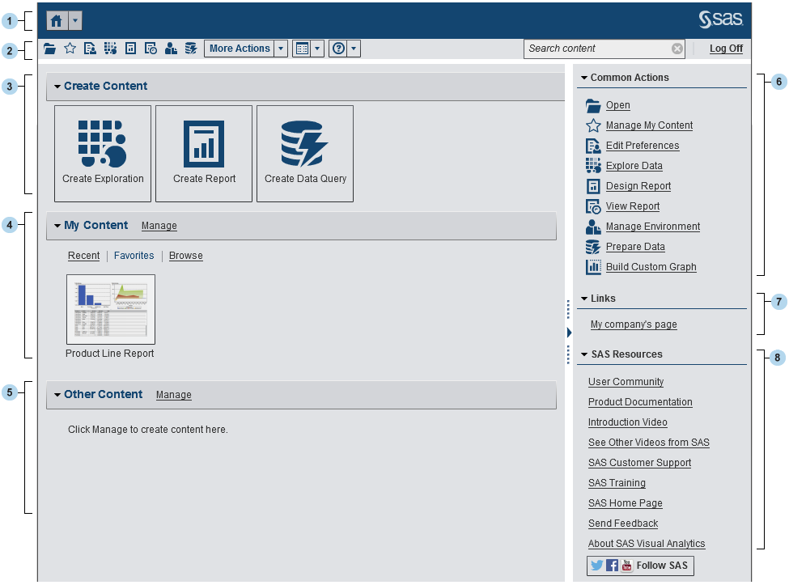Open the Product Line Report thumbnail
Viewport: 789px width, 585px height.
coord(110,309)
